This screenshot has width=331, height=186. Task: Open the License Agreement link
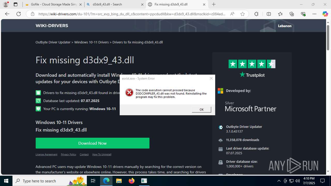(46, 154)
